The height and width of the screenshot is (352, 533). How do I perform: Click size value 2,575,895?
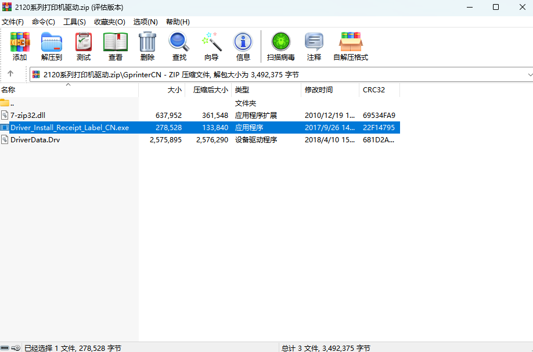pos(165,140)
